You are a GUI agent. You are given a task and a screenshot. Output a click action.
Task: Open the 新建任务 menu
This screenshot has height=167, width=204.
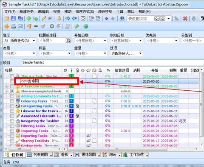(26, 11)
